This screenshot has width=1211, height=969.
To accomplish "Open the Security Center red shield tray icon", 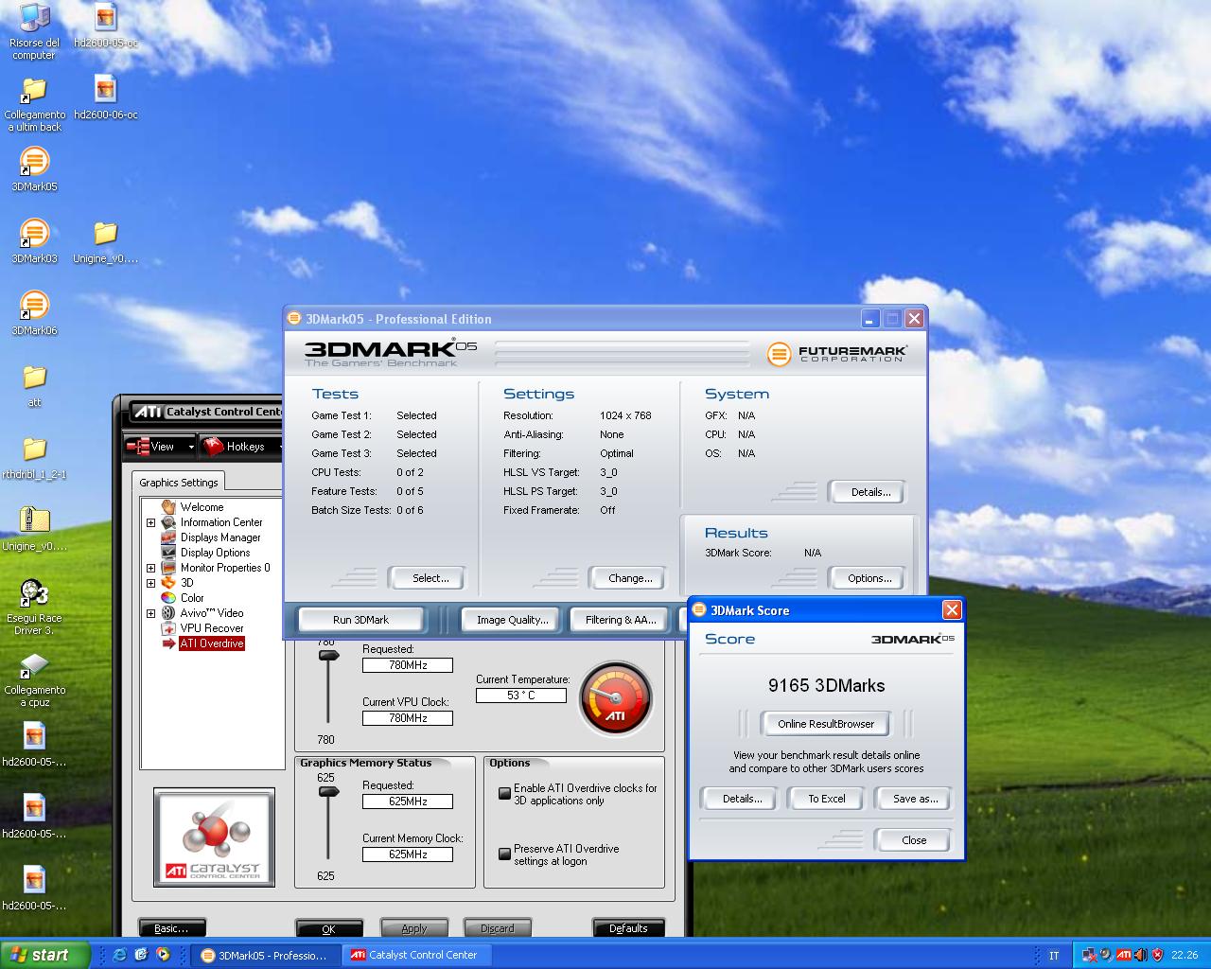I will [1157, 955].
